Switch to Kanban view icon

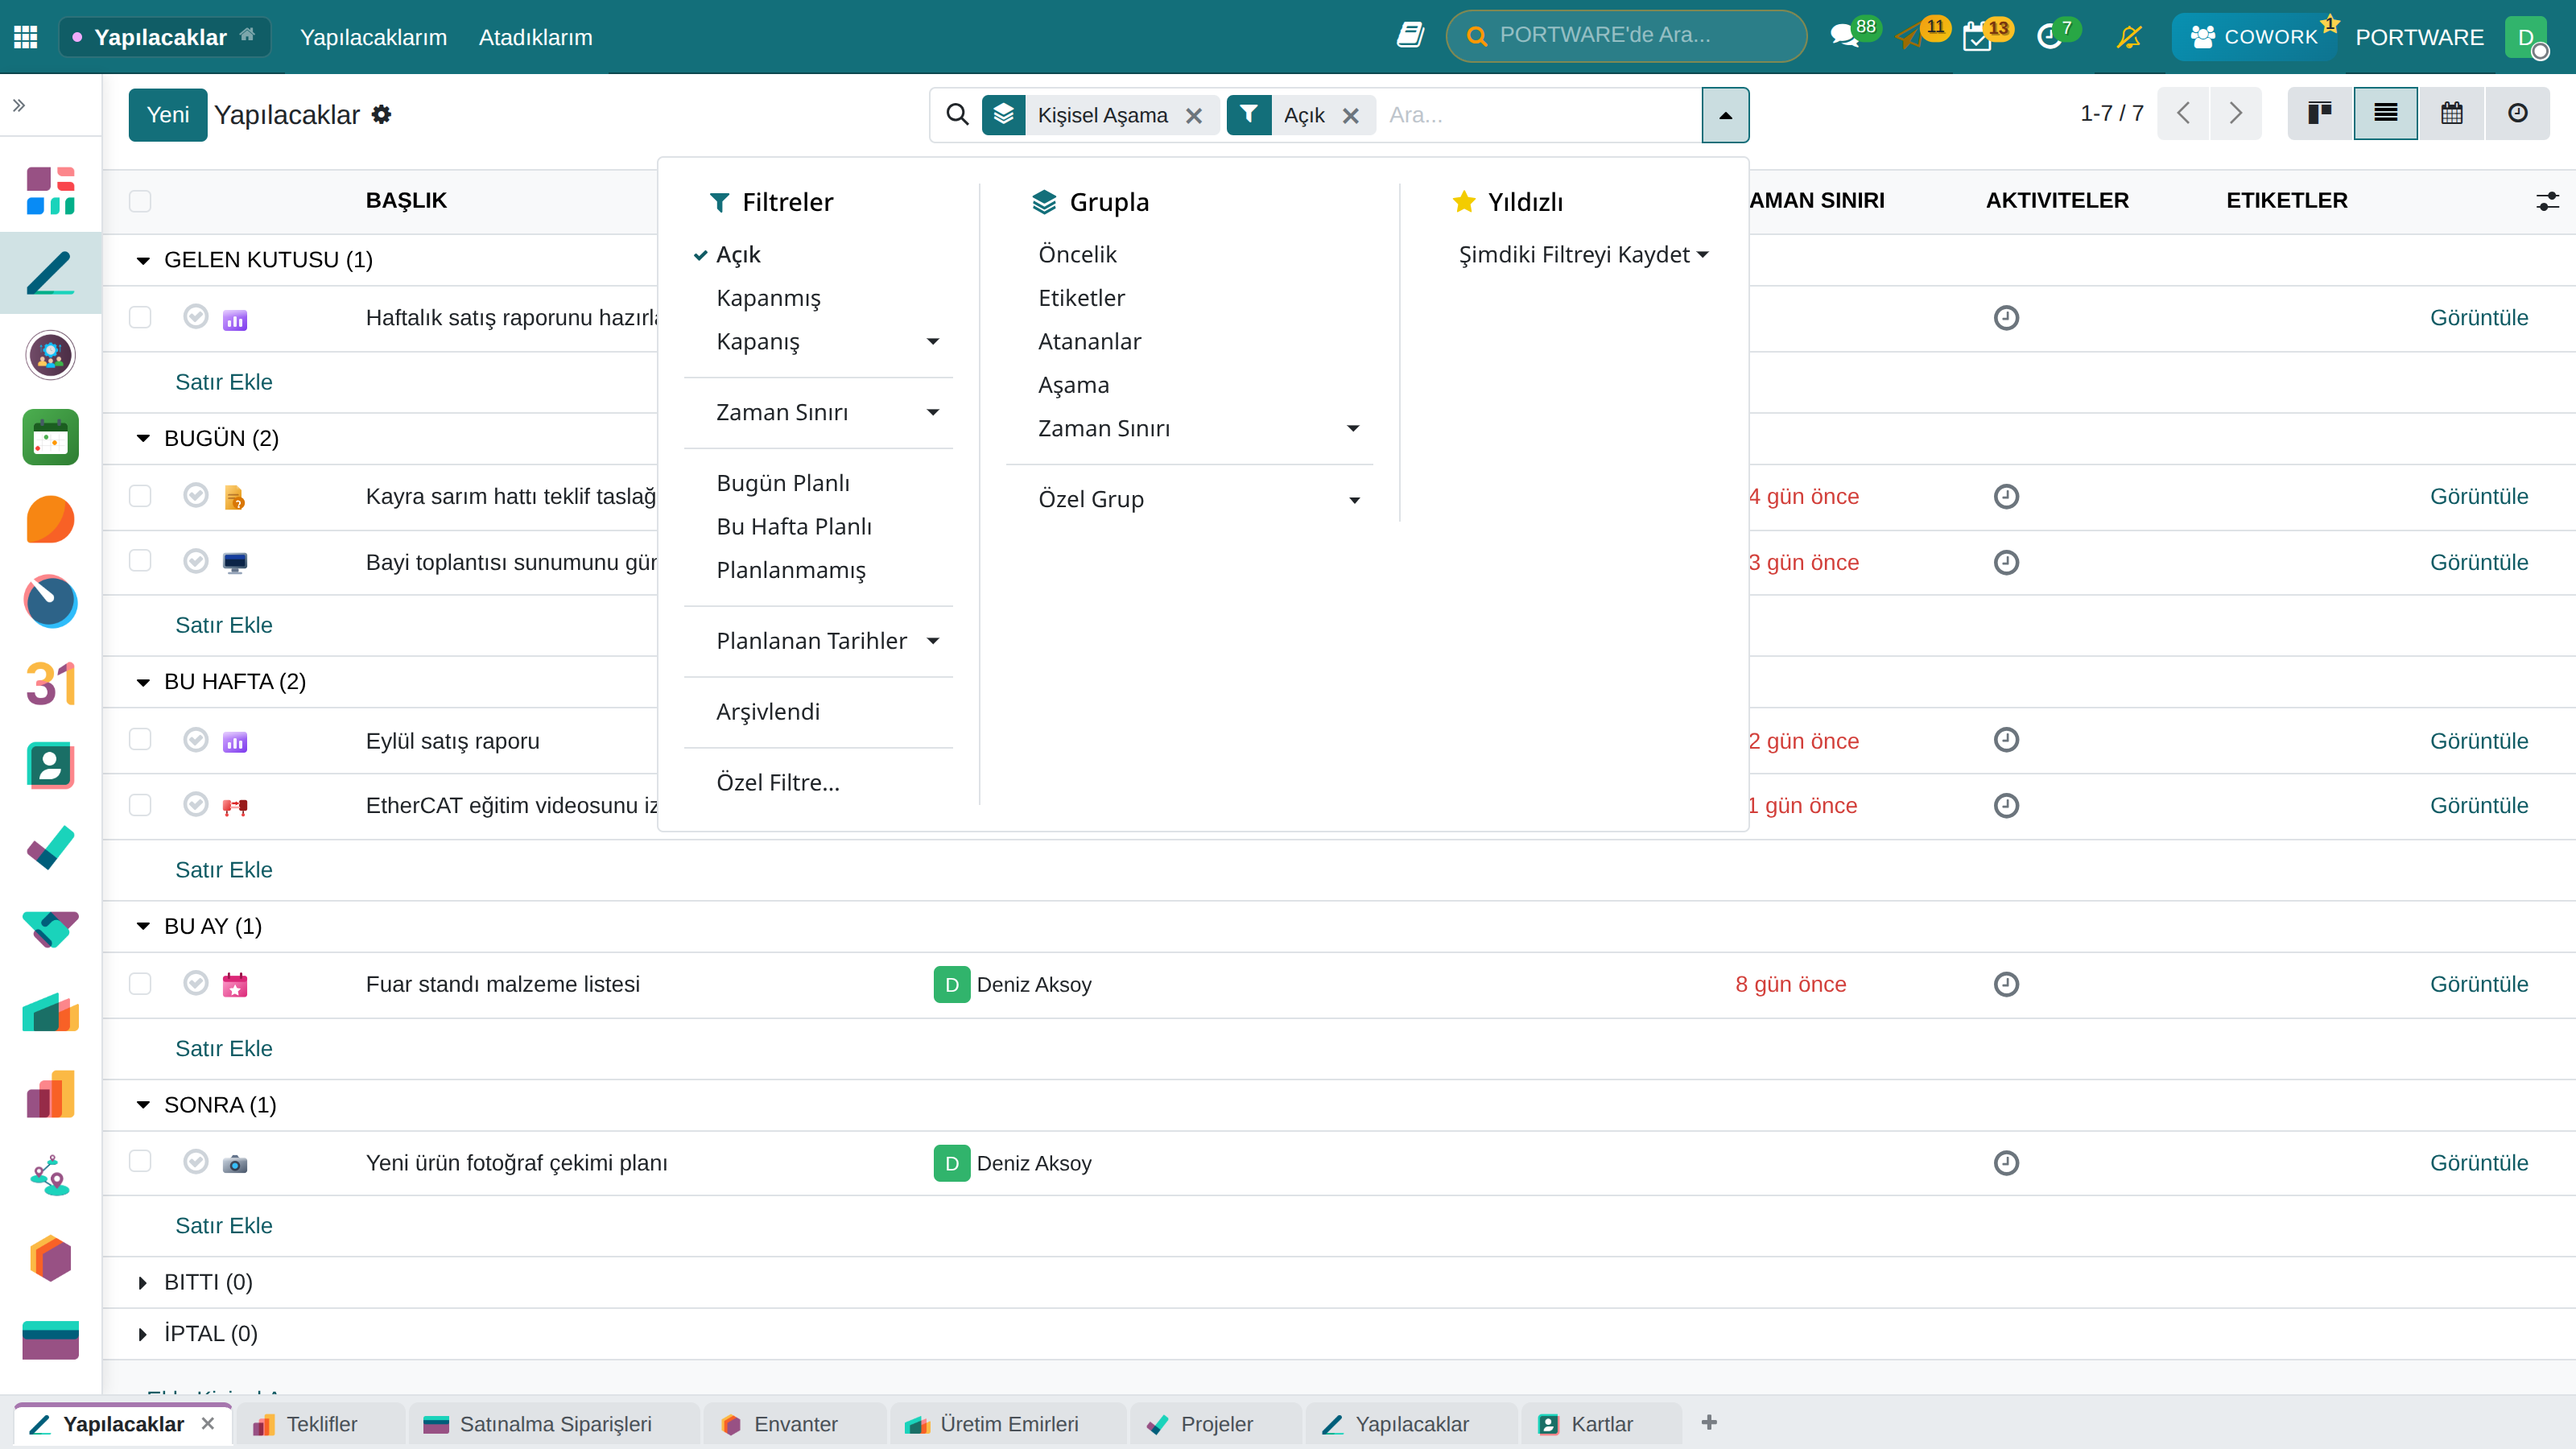click(2320, 113)
